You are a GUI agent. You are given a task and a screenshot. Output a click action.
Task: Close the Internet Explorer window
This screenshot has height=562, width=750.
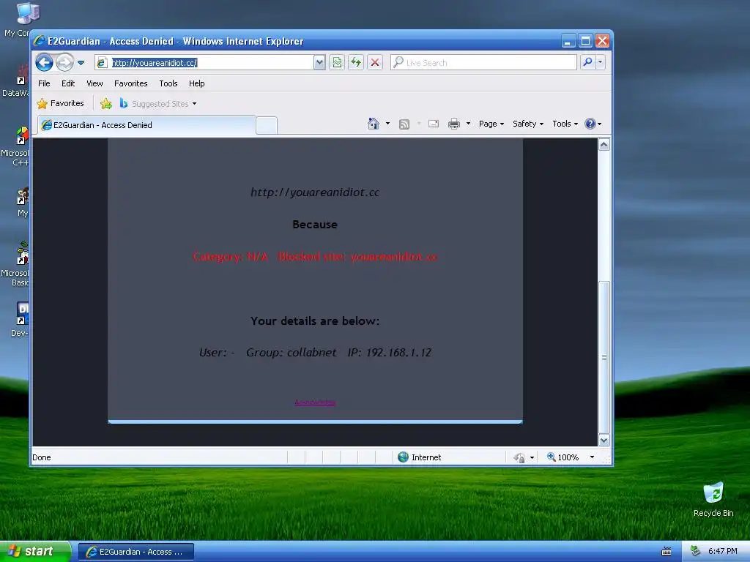coord(602,41)
